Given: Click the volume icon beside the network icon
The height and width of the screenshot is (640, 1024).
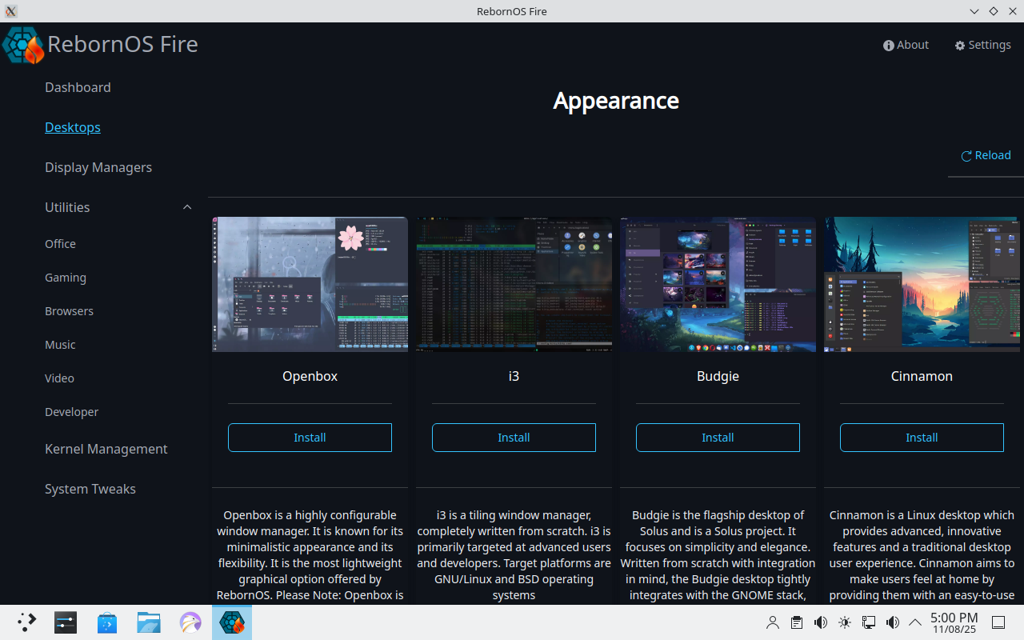Looking at the screenshot, I should [893, 622].
